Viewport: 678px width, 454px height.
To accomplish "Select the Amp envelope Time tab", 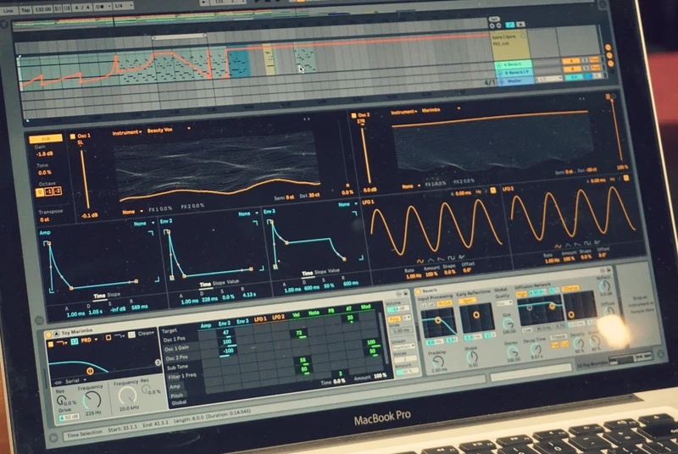I will pos(99,296).
